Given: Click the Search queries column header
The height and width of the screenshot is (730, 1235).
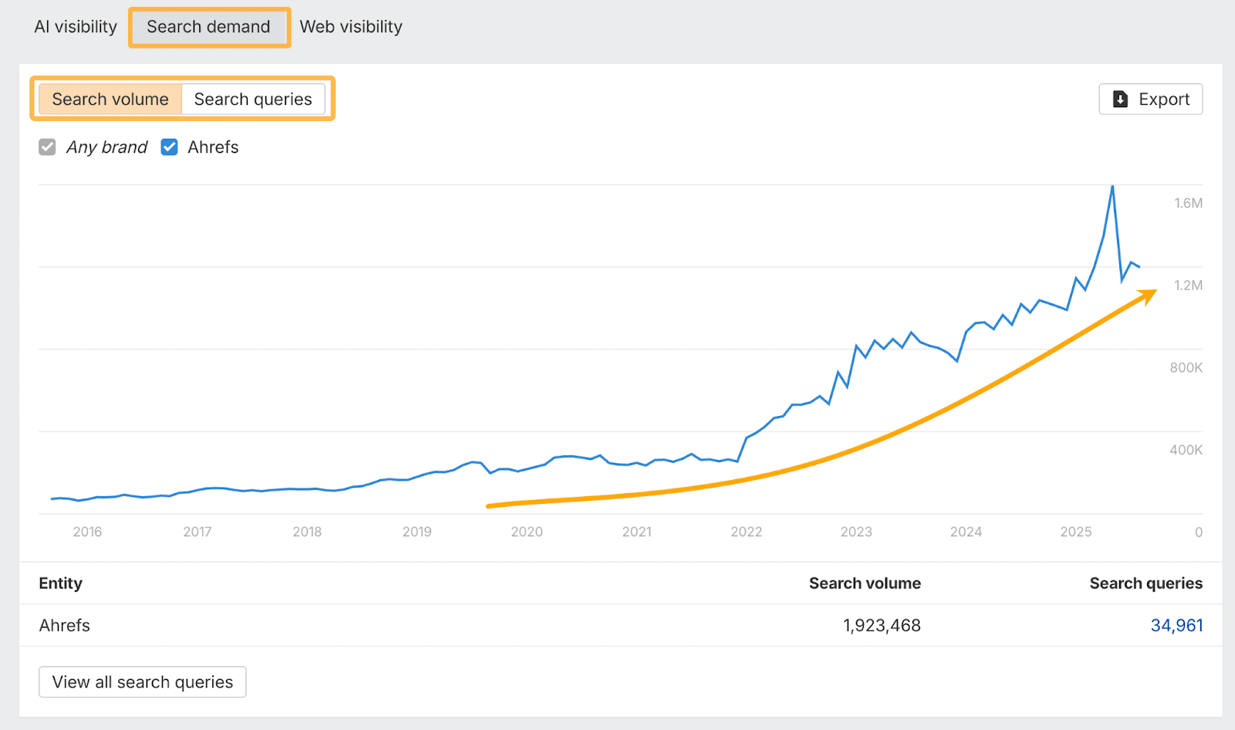Looking at the screenshot, I should 1146,583.
